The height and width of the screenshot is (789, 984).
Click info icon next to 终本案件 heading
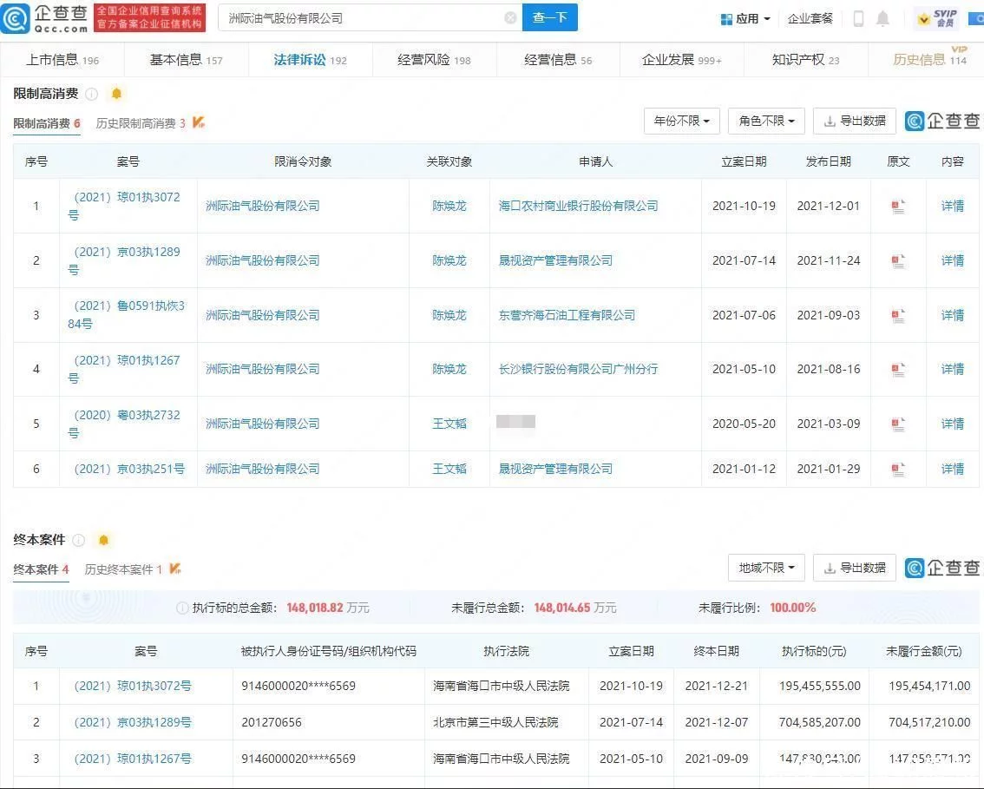tap(78, 540)
